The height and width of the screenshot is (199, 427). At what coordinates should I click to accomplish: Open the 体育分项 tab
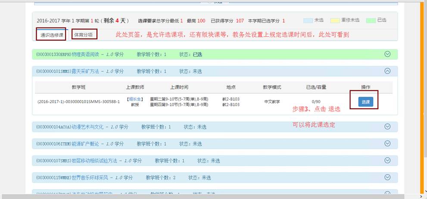tap(84, 34)
